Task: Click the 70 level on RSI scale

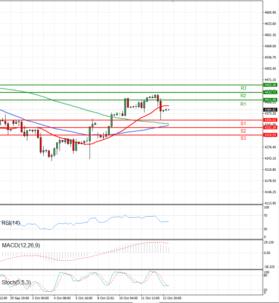Action: 266,216
